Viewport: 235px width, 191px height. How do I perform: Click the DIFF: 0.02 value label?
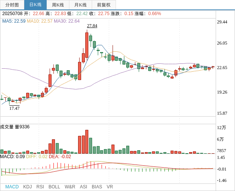click(37, 157)
